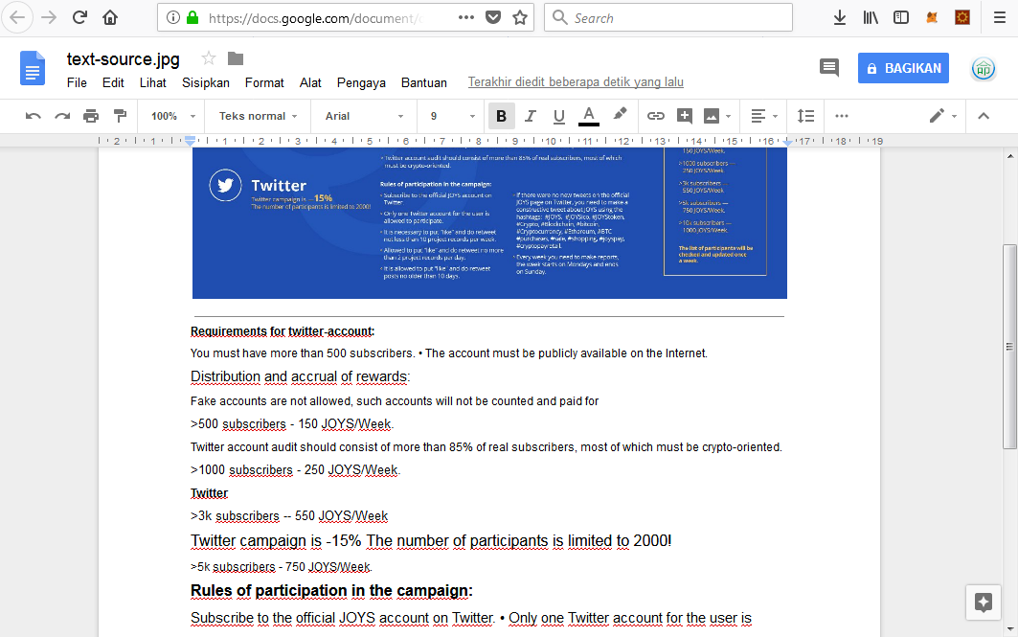Screen dimensions: 1018x637
Task: Open the comments history icon
Action: click(829, 67)
